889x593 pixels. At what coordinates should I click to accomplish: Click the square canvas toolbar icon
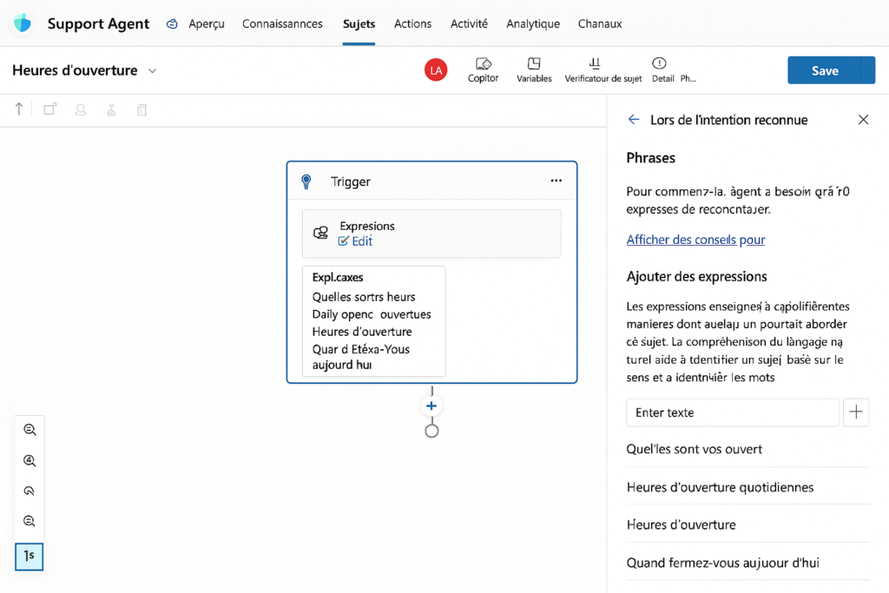coord(50,109)
